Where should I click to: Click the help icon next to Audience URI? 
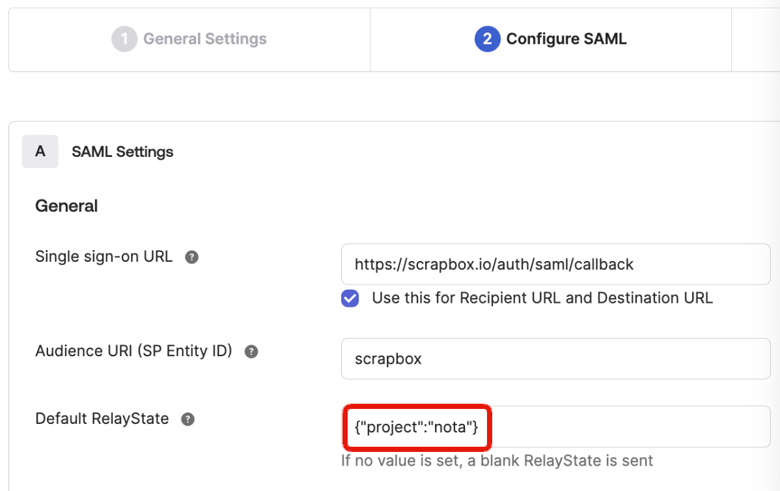click(251, 352)
